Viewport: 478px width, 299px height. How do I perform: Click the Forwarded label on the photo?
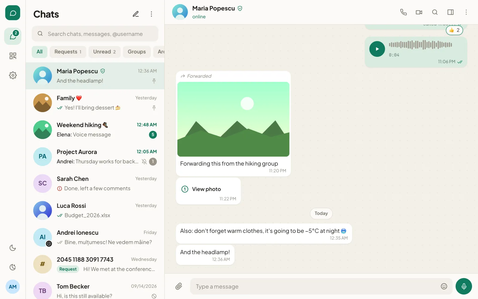coord(196,76)
